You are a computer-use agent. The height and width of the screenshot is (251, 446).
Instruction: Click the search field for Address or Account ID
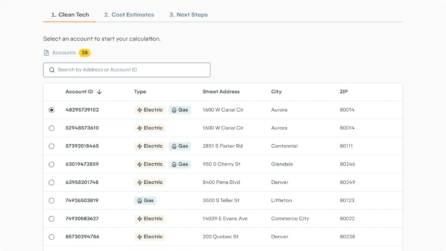pos(127,70)
